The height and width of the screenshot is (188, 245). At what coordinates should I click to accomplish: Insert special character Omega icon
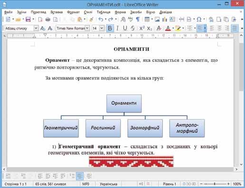click(199, 20)
